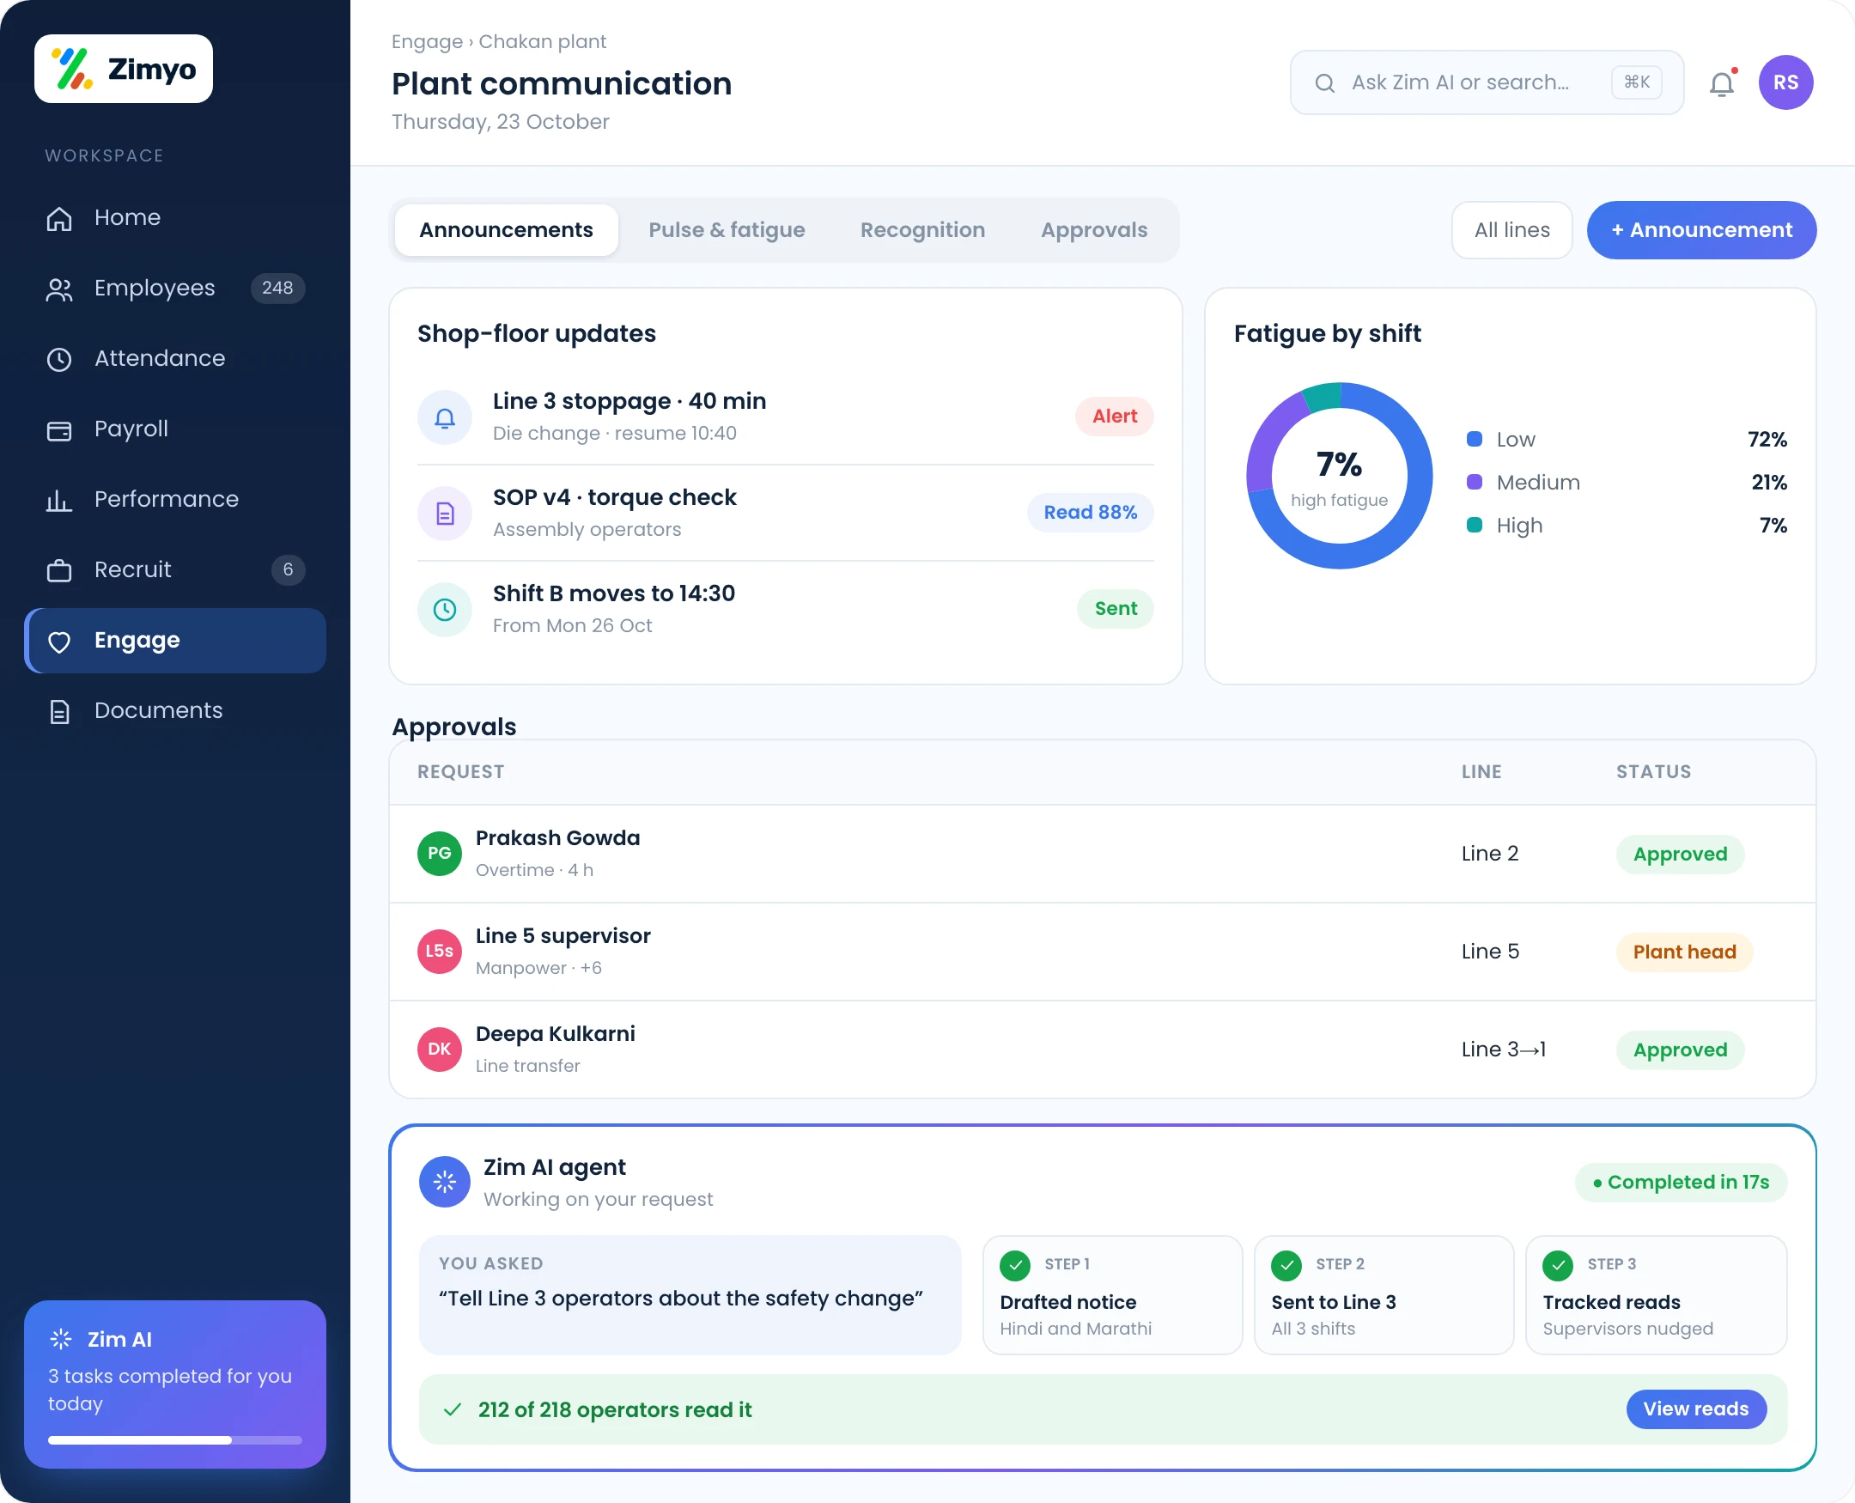Open Performance in the sidebar
The image size is (1855, 1503).
coord(175,500)
